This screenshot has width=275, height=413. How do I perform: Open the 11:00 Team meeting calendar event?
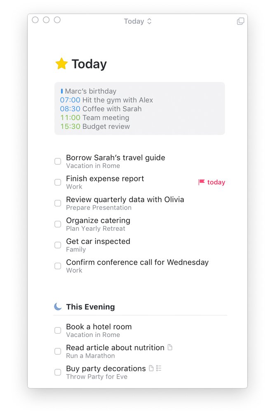[x=94, y=118]
